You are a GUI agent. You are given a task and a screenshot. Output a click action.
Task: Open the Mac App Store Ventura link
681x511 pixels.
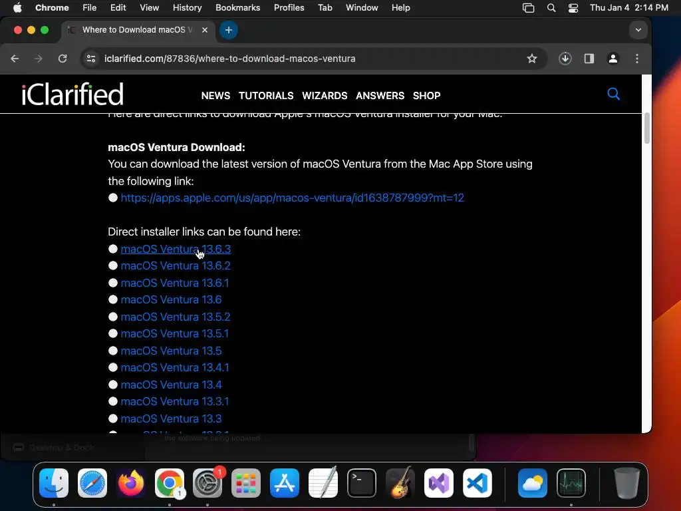point(293,198)
